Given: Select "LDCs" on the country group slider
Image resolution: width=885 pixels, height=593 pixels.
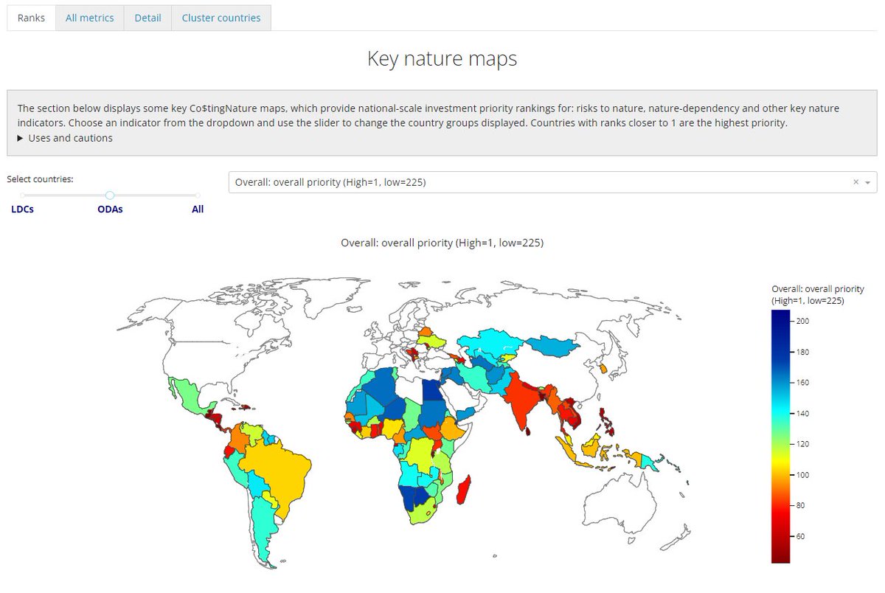Looking at the screenshot, I should pyautogui.click(x=22, y=195).
